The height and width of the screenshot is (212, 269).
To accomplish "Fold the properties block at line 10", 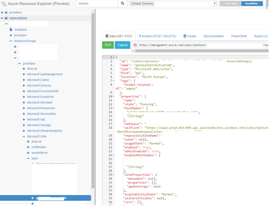I will tap(114, 96).
